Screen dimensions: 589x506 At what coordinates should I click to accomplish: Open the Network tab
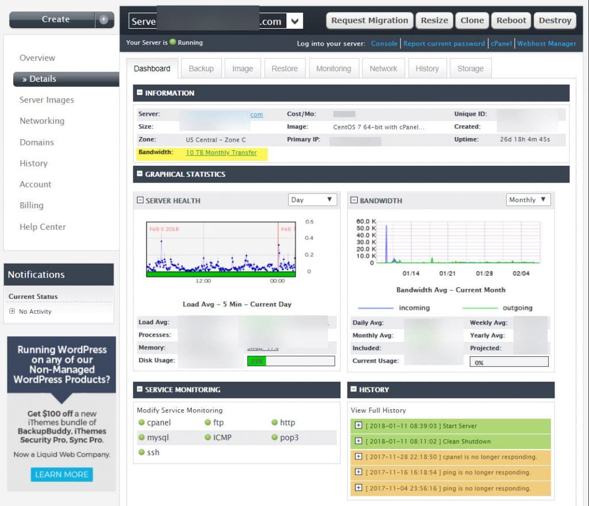pyautogui.click(x=383, y=68)
